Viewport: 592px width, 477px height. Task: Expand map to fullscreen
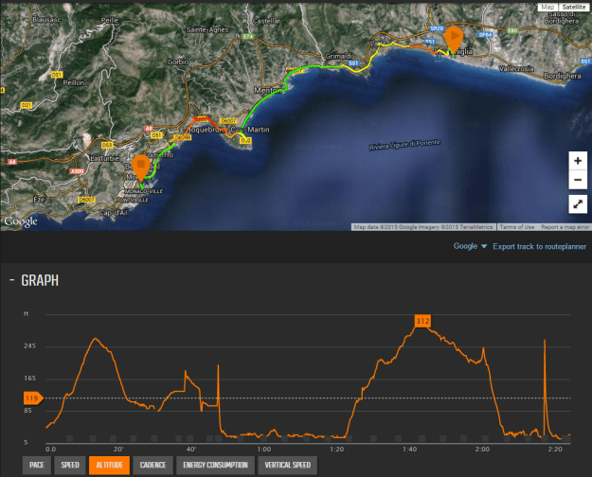(x=578, y=203)
